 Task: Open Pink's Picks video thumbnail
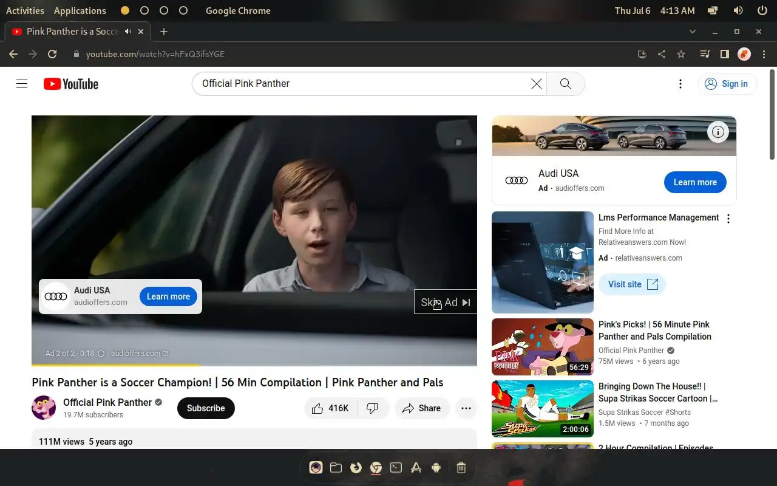tap(543, 347)
